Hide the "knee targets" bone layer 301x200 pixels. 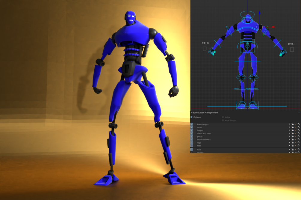click(191, 124)
